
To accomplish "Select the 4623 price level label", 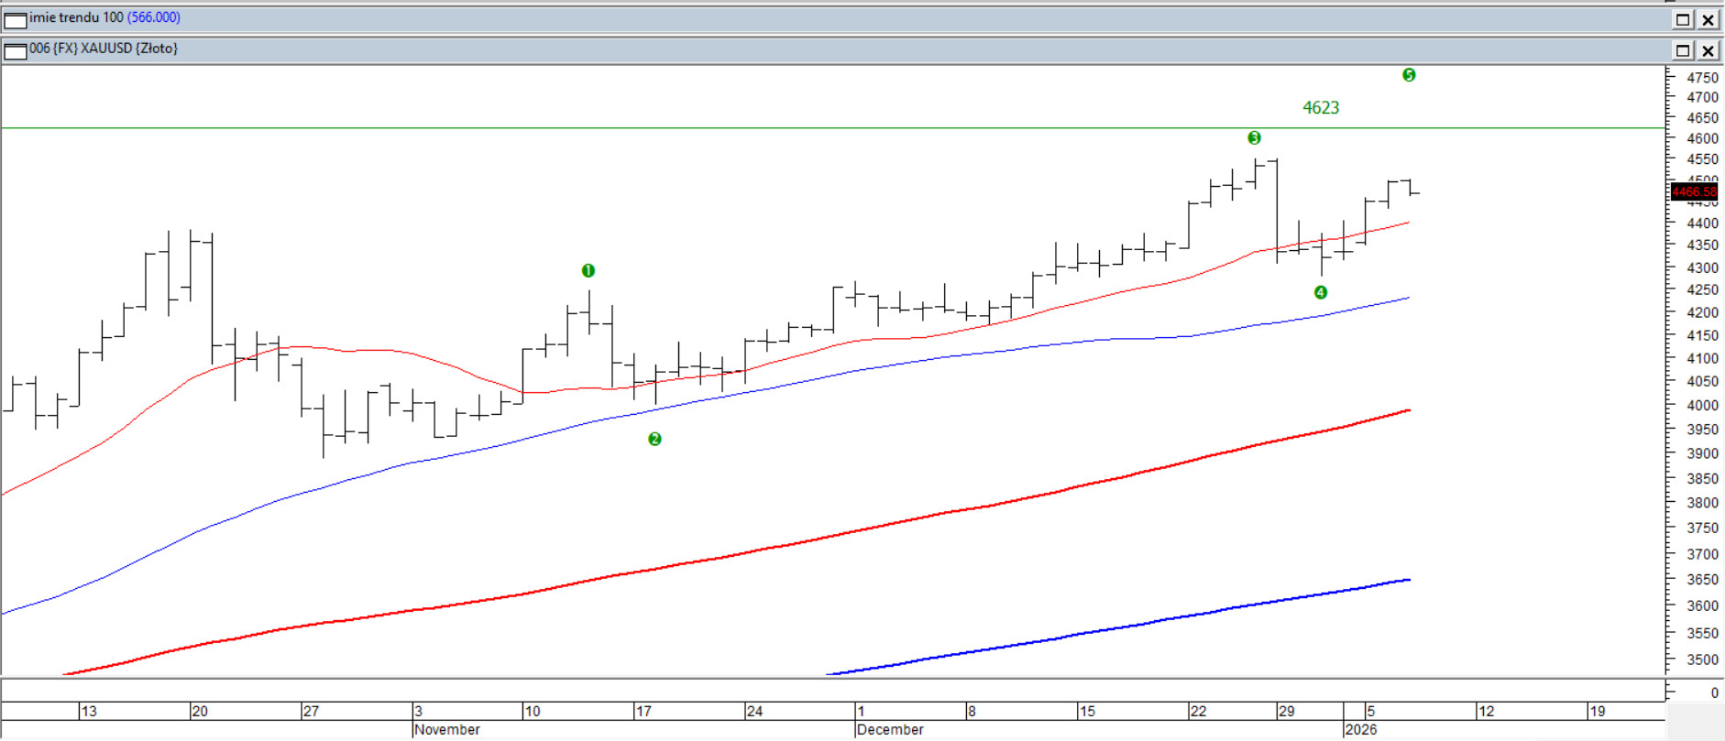I will click(x=1320, y=108).
